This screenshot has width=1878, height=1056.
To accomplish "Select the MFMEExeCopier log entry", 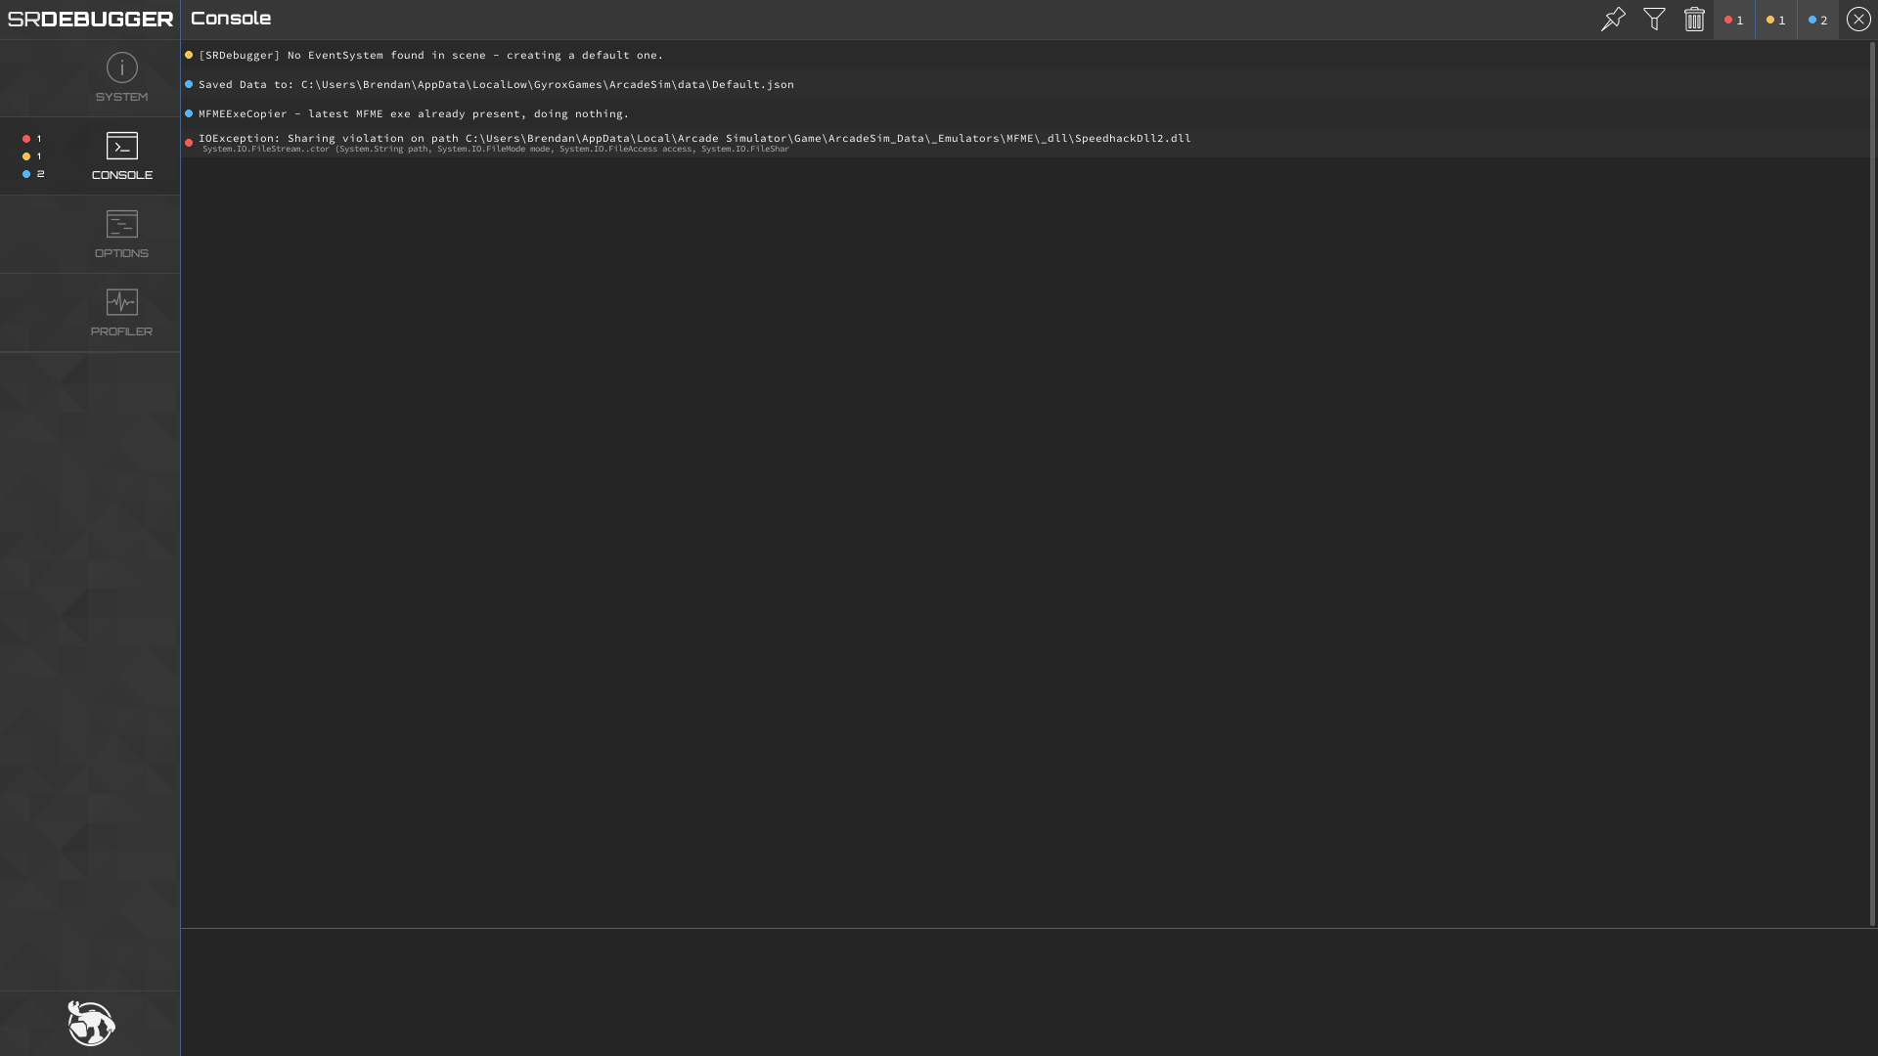I will (413, 113).
